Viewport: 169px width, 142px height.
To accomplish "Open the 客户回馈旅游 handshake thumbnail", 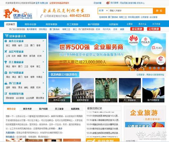I will tap(153, 90).
